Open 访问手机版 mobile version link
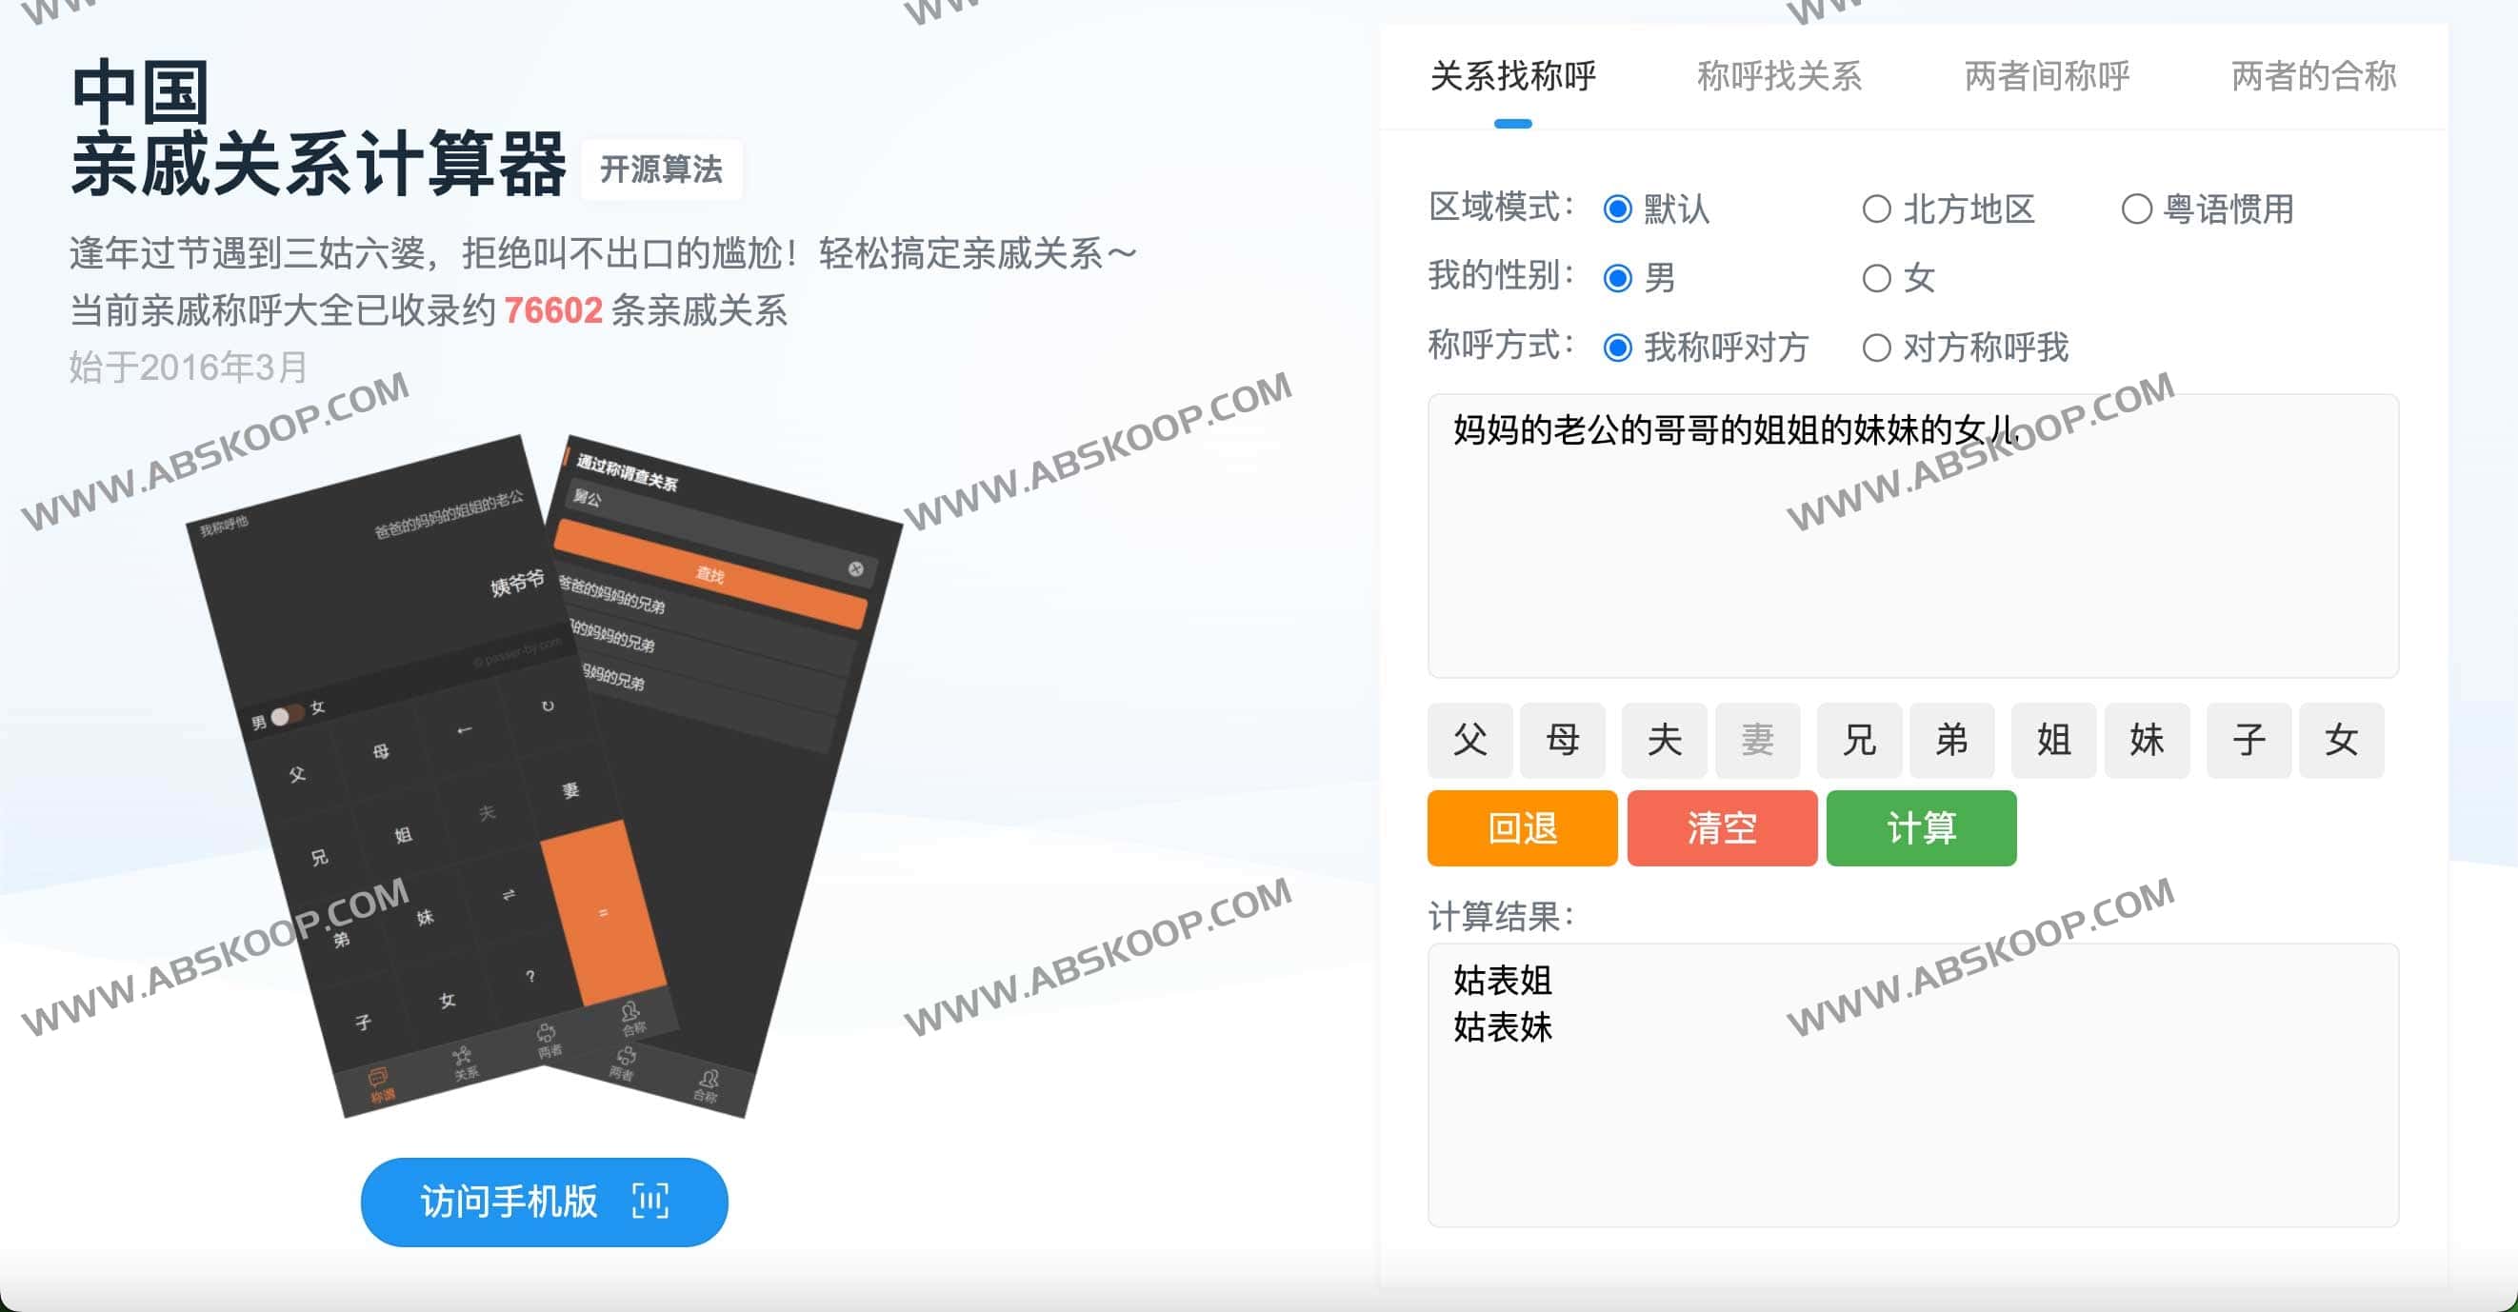Screen dimensions: 2518x1312 (544, 1203)
